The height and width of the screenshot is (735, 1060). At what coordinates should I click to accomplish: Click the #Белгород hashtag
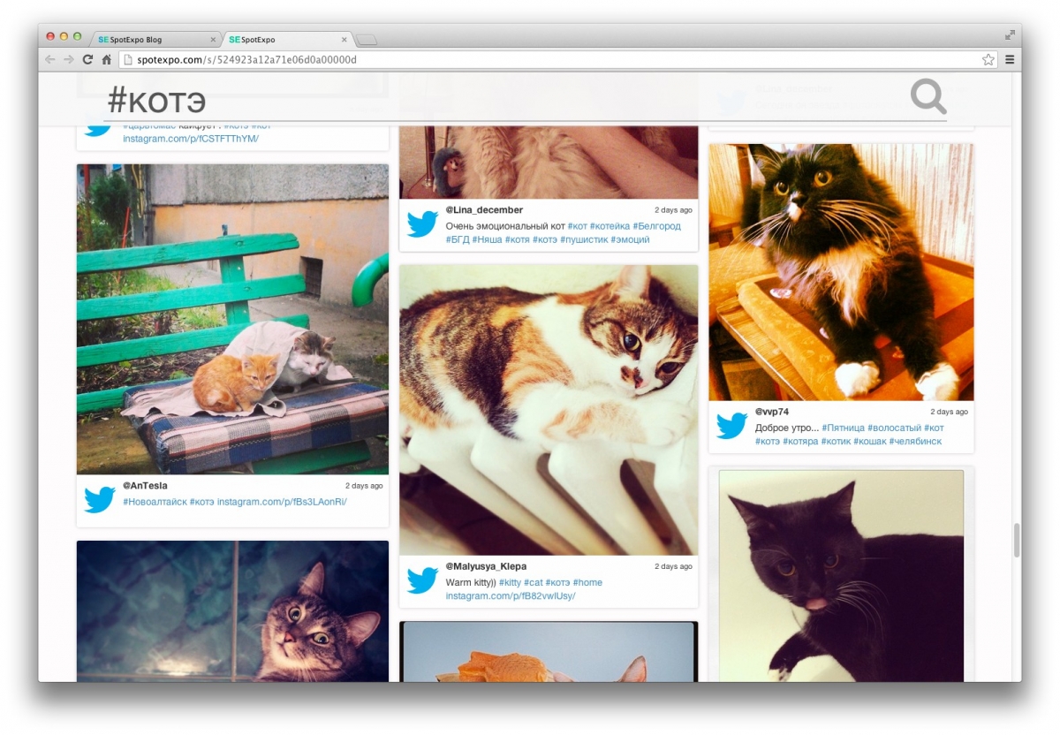click(656, 226)
